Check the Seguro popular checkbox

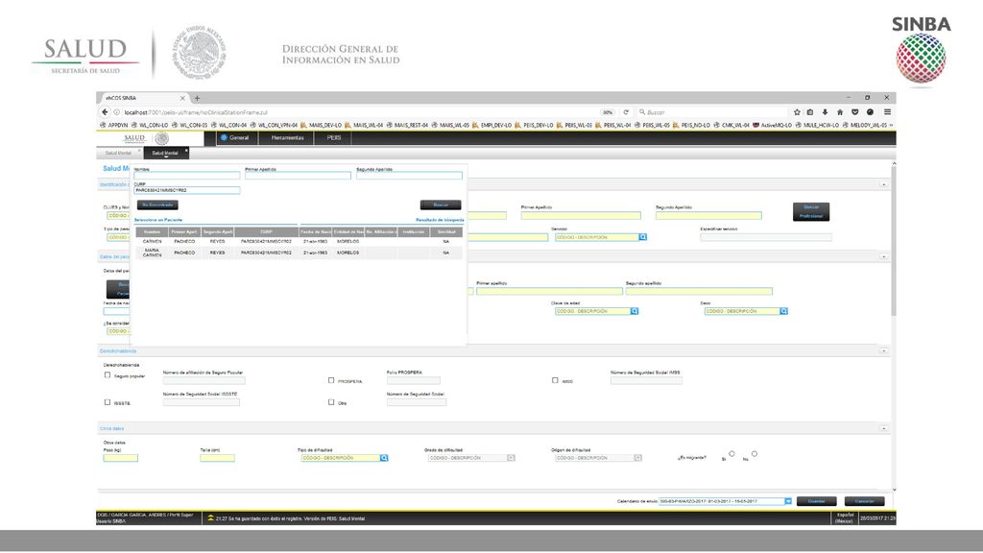click(x=108, y=375)
